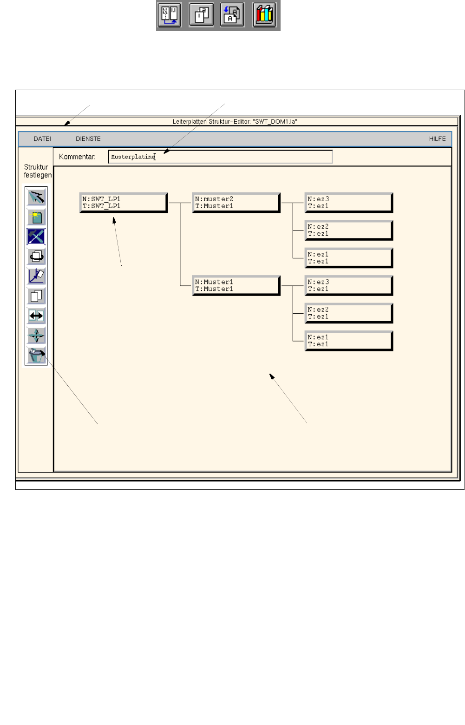Select the node N:Muster1 T:Muster1
Viewport: 465px width, 725px height.
point(236,285)
